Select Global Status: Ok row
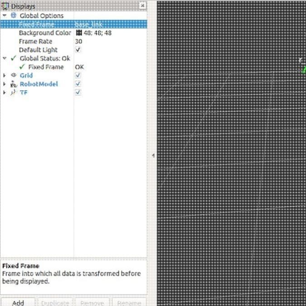This screenshot has width=306, height=306. pyautogui.click(x=45, y=59)
